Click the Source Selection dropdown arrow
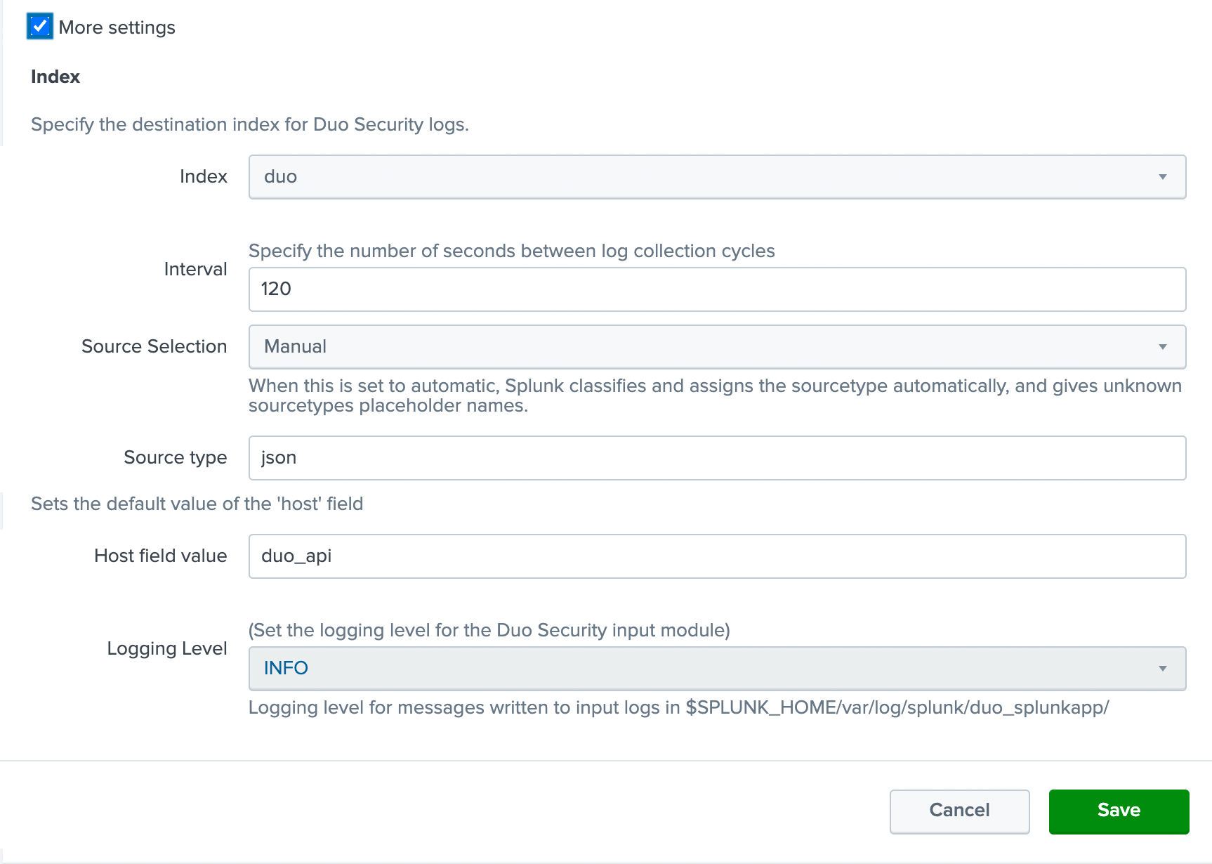Viewport: 1212px width, 864px height. 1163,346
